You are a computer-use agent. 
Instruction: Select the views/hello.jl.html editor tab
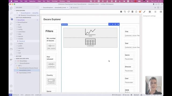tap(55, 7)
